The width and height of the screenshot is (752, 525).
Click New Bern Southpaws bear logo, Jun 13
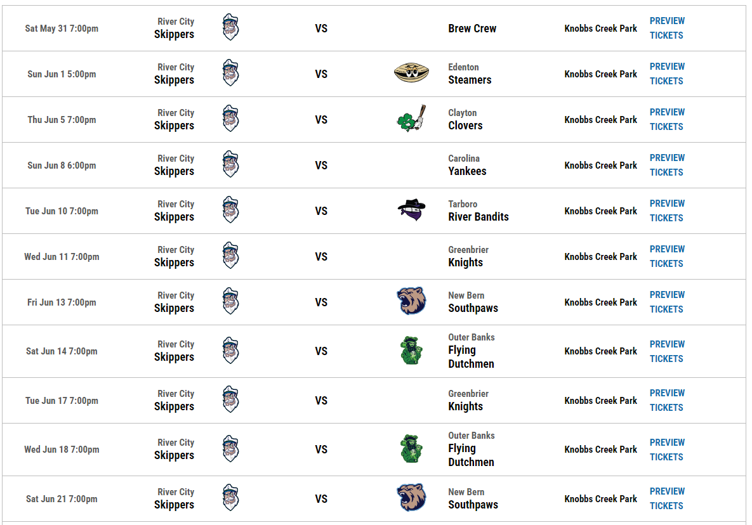click(x=411, y=301)
